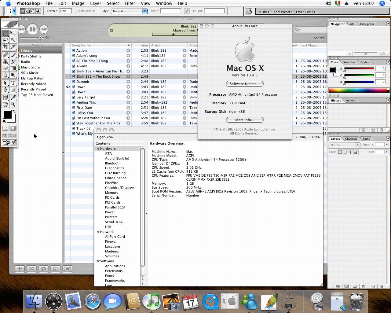Select the Eraser tool

coord(5,68)
